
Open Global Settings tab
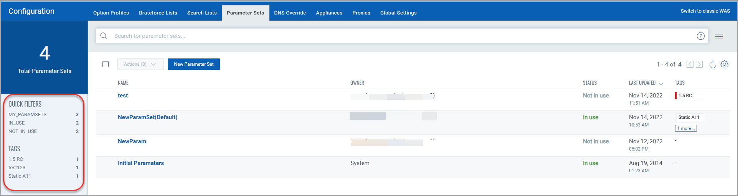point(398,13)
